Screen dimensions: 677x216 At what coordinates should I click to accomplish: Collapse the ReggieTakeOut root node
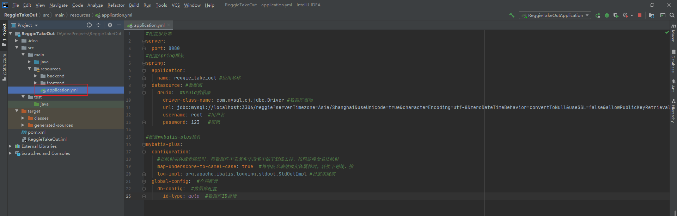click(11, 33)
